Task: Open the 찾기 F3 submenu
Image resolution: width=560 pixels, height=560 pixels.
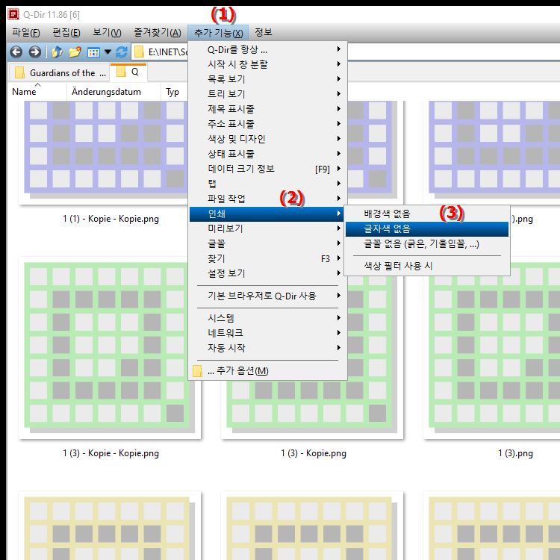Action: click(267, 258)
